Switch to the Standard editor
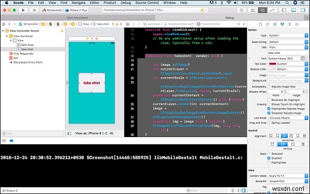This screenshot has height=194, width=310. 253,10
